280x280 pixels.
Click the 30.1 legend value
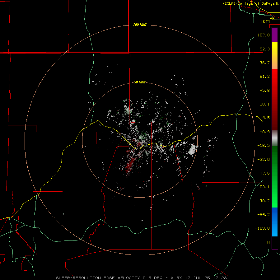(x=265, y=104)
